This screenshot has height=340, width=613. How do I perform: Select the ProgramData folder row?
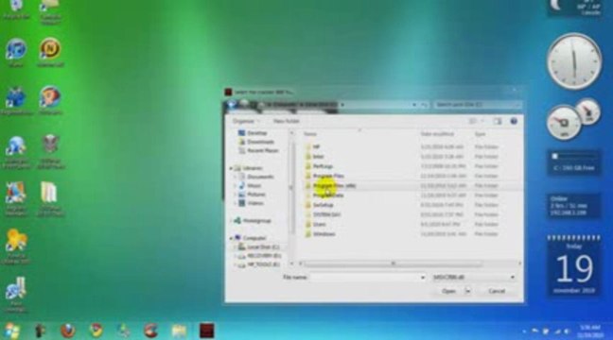click(x=409, y=195)
